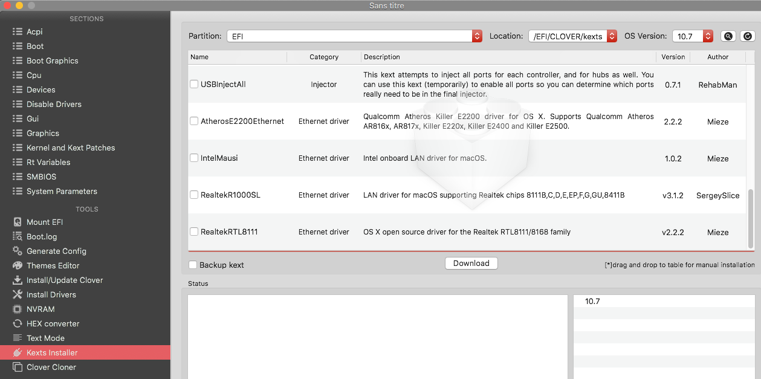Expand the Location dropdown /EFI/CLOVER/kexts
761x379 pixels.
[x=572, y=36]
